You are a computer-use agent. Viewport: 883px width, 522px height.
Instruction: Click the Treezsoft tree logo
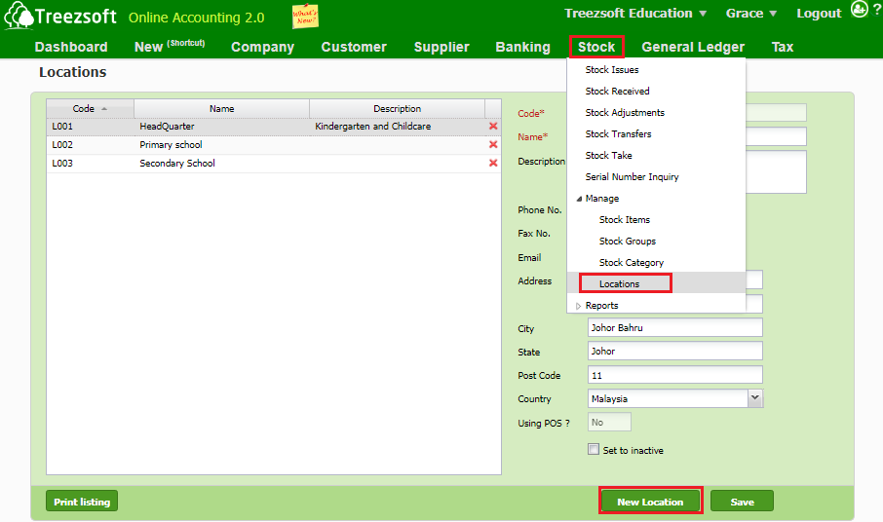pos(18,17)
